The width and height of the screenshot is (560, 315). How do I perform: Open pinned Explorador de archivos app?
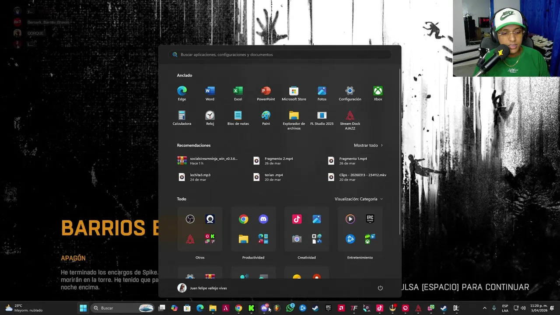coord(294,120)
